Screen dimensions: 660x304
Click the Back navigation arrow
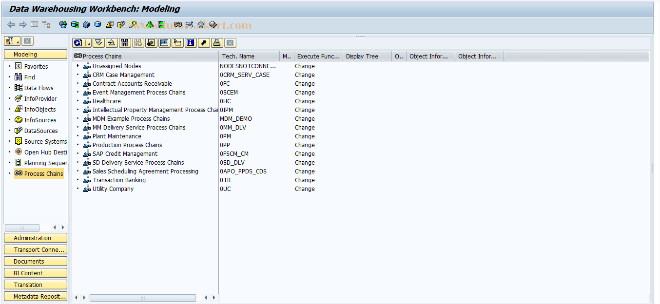point(11,24)
